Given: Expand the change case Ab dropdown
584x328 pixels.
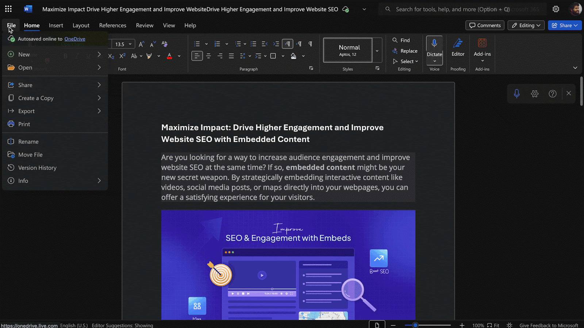Looking at the screenshot, I should click(x=141, y=56).
